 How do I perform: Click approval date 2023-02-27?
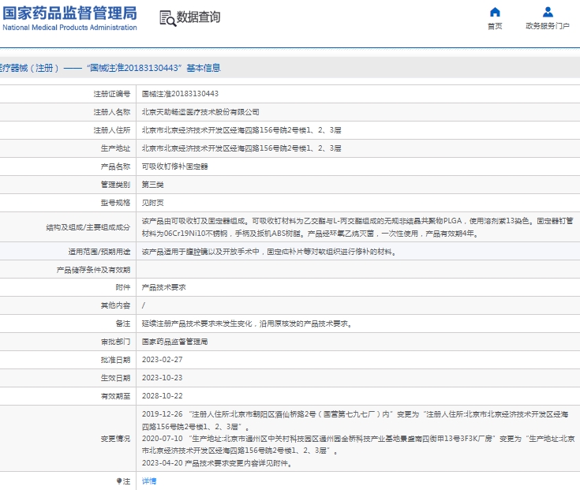[x=163, y=360]
